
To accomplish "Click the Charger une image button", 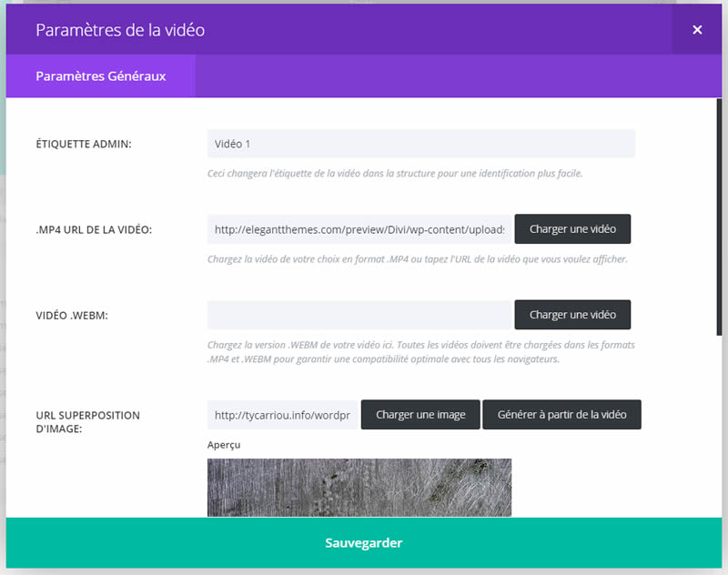I will 420,415.
